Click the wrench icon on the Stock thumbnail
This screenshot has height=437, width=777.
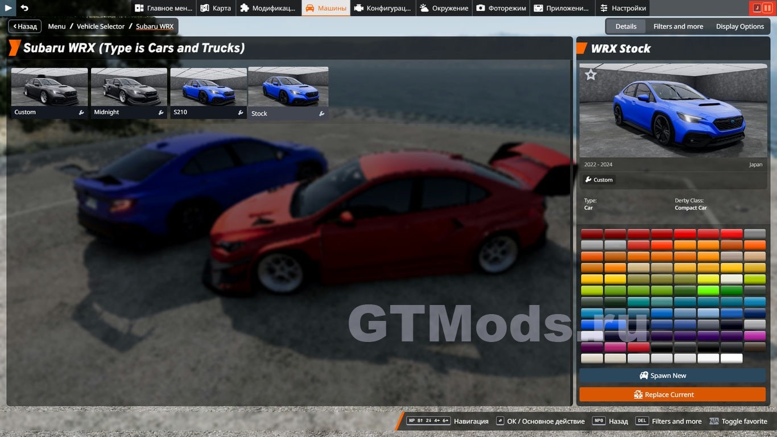point(321,114)
